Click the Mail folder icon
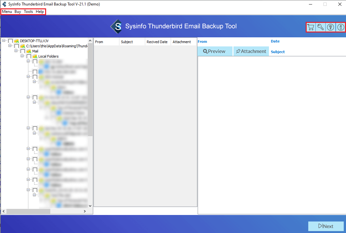 tap(29, 51)
